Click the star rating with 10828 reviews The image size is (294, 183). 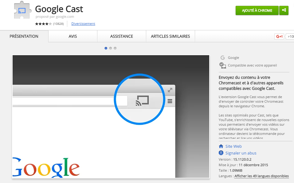point(43,23)
